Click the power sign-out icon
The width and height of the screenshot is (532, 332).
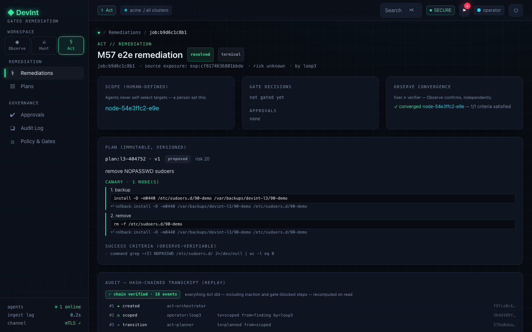[516, 10]
